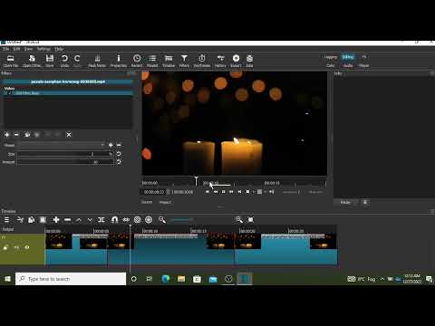
Task: Switch to the Audio layout
Action: [348, 65]
